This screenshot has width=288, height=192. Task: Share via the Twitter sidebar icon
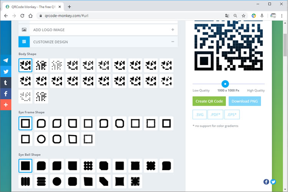click(x=6, y=72)
